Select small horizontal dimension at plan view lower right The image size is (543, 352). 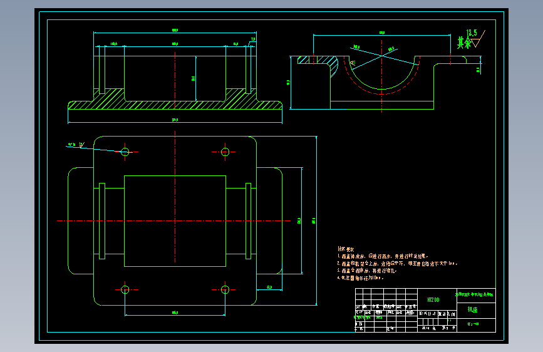[269, 287]
